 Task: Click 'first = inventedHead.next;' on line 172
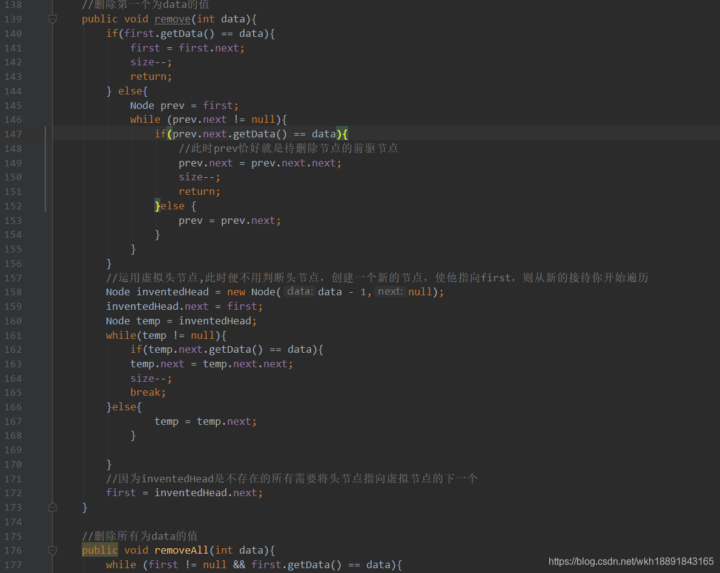pos(184,493)
